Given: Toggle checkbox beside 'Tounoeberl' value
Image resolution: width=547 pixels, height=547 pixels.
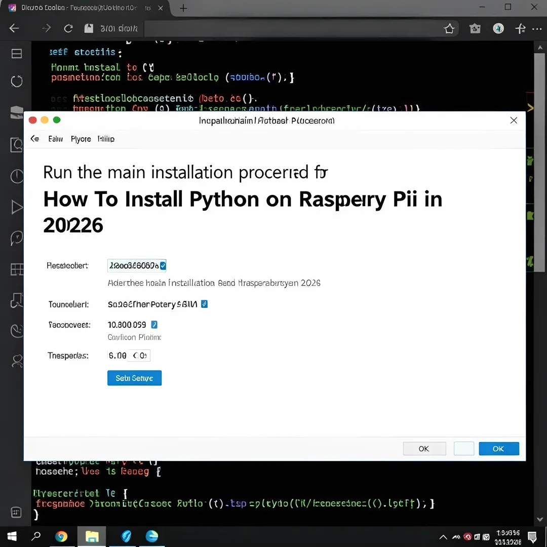Looking at the screenshot, I should tap(205, 304).
